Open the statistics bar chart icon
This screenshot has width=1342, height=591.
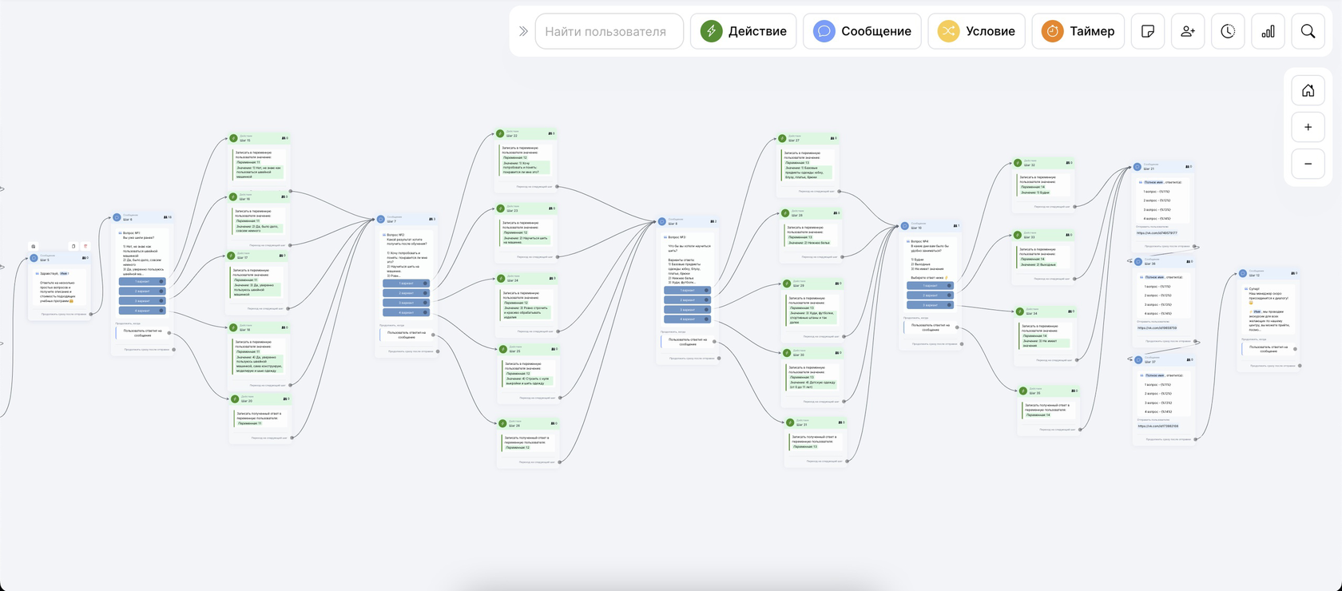tap(1268, 31)
